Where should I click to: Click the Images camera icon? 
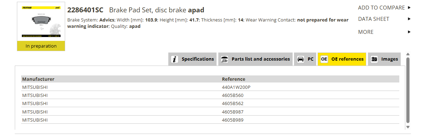(x=374, y=59)
